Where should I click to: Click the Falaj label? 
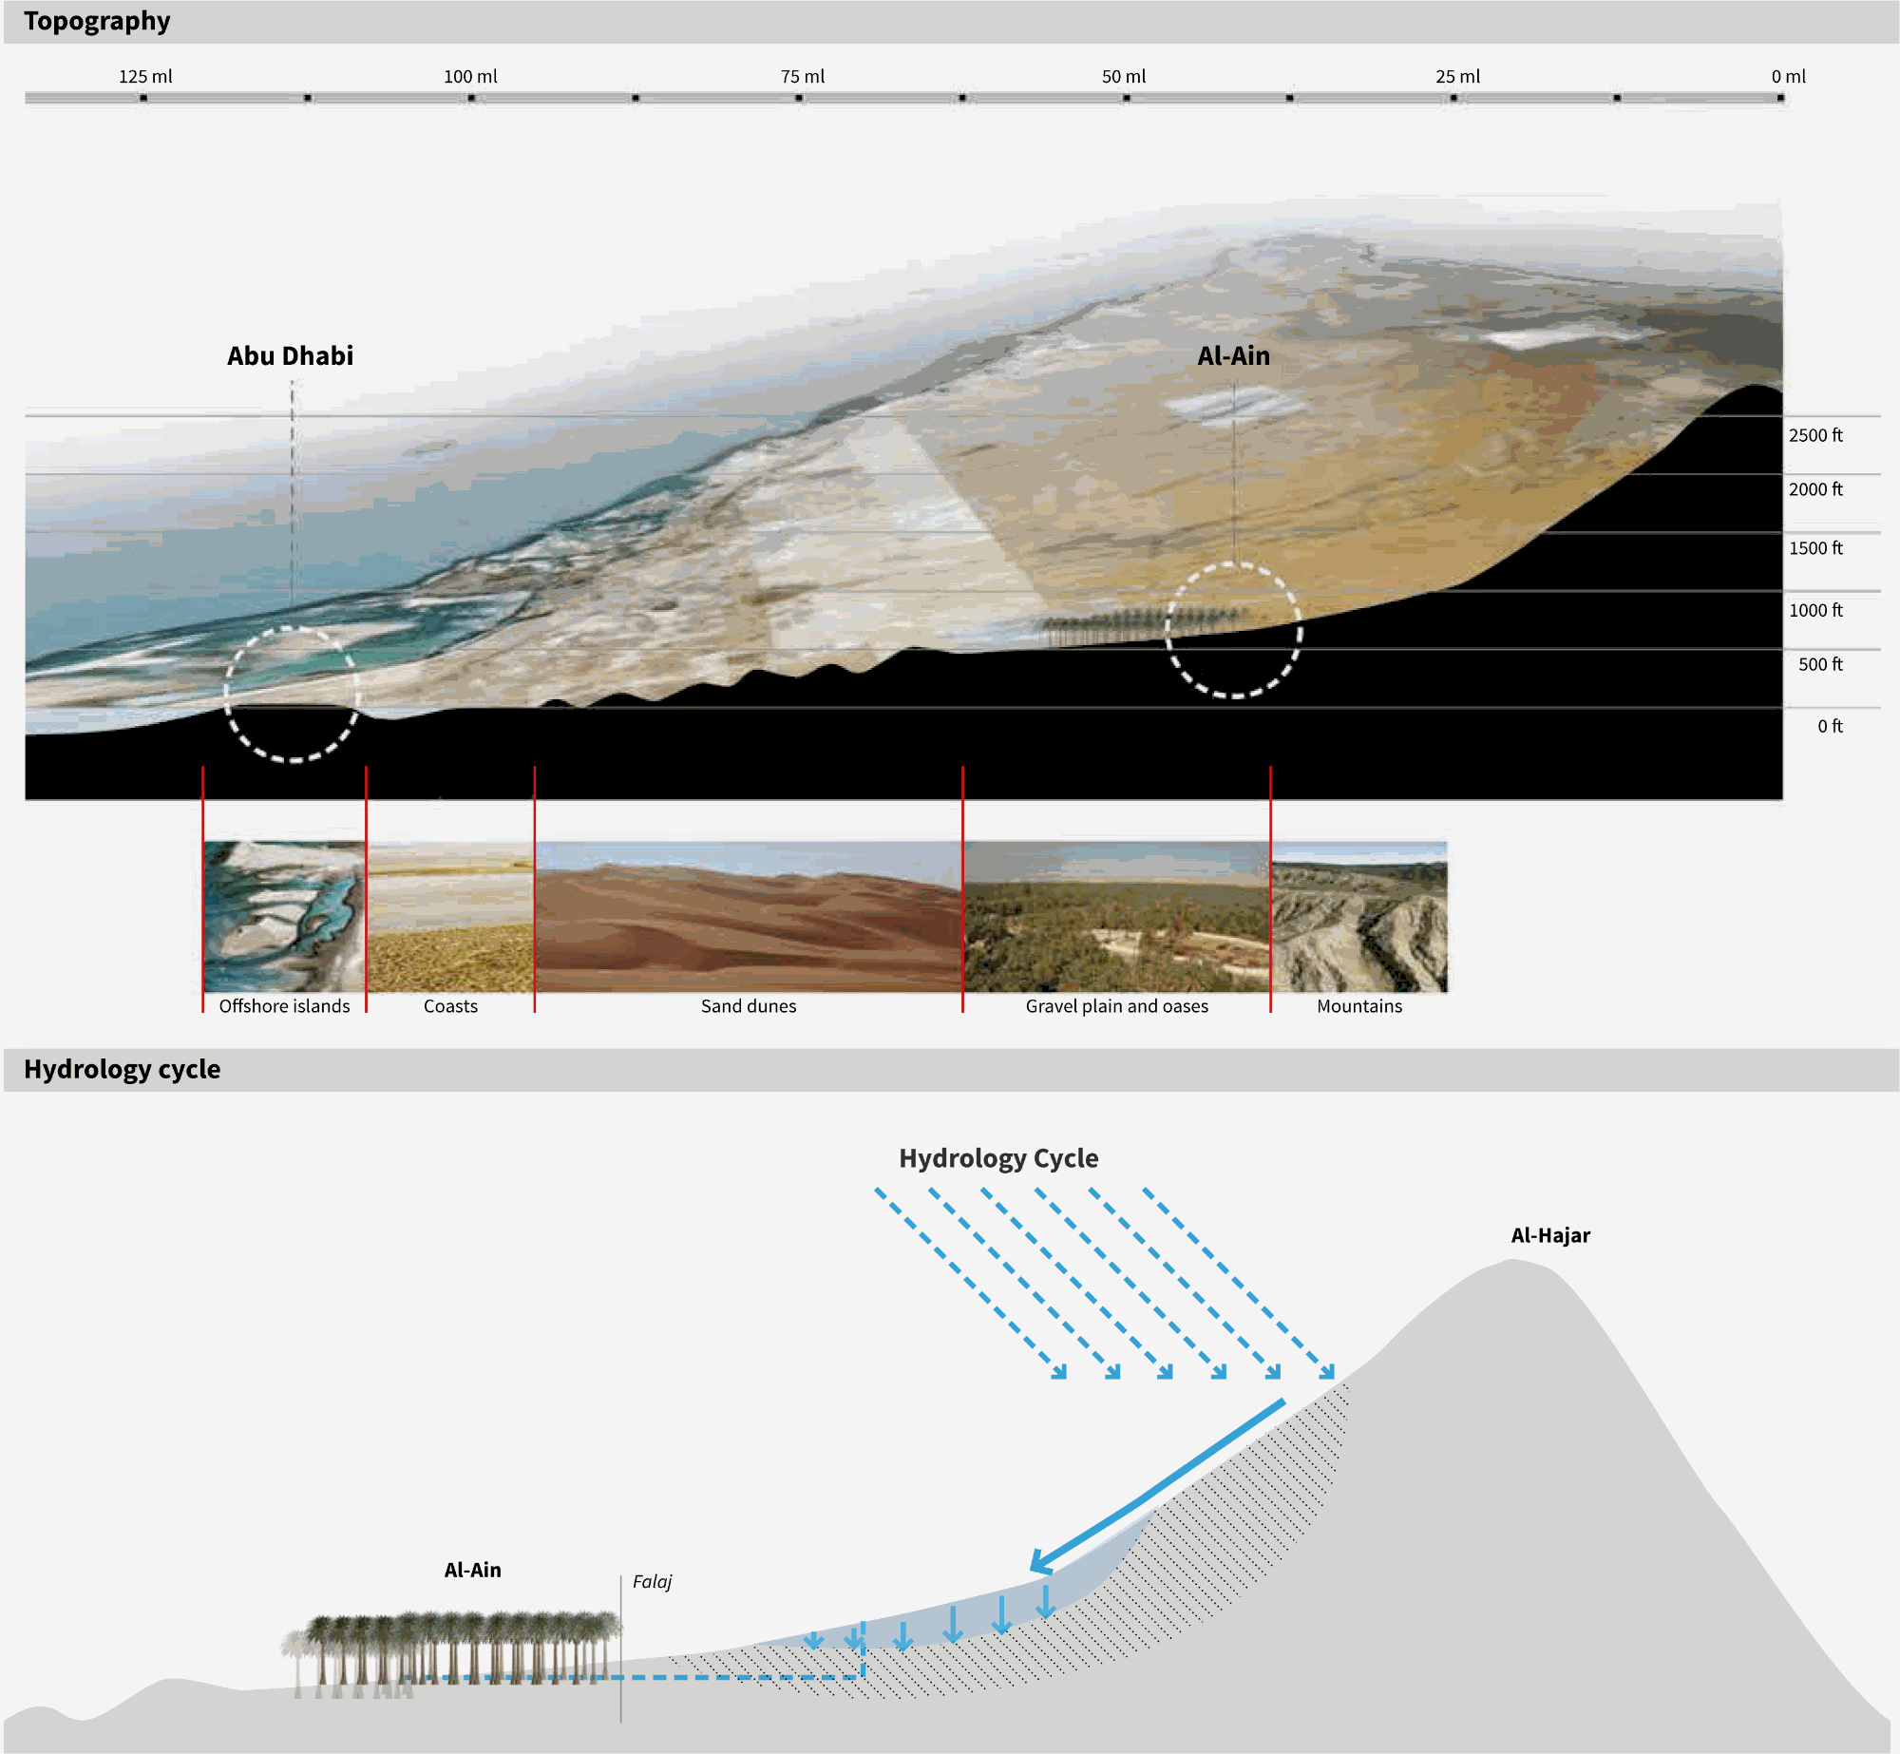[x=652, y=1581]
